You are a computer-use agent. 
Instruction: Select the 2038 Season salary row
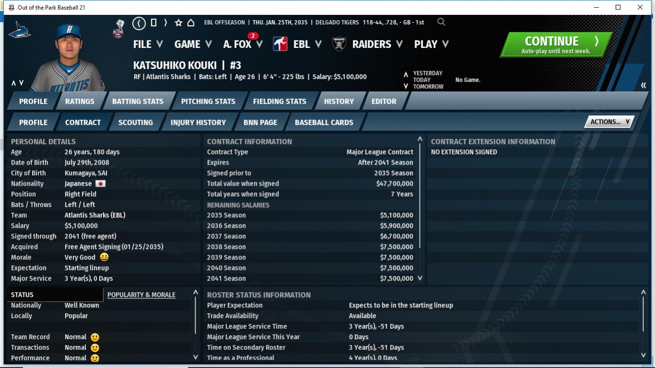point(310,247)
